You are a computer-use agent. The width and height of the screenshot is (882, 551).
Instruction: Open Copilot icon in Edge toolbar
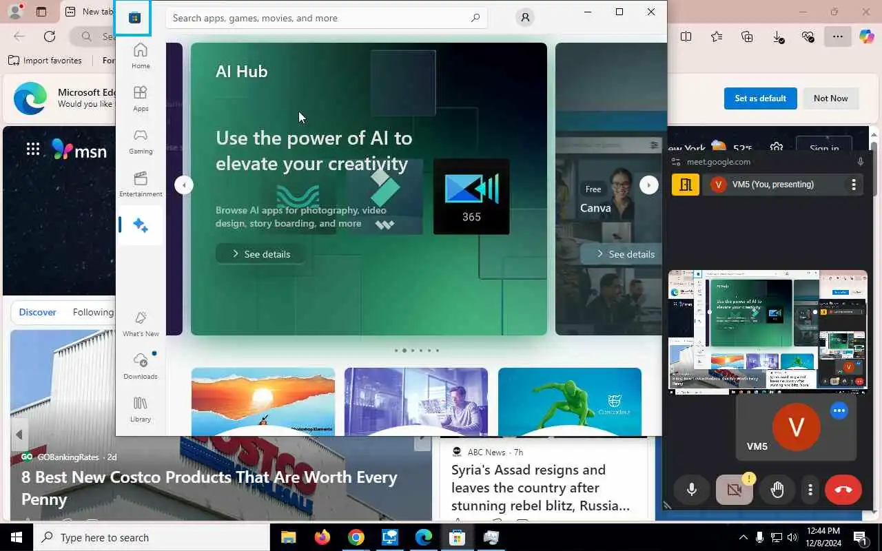(x=866, y=37)
